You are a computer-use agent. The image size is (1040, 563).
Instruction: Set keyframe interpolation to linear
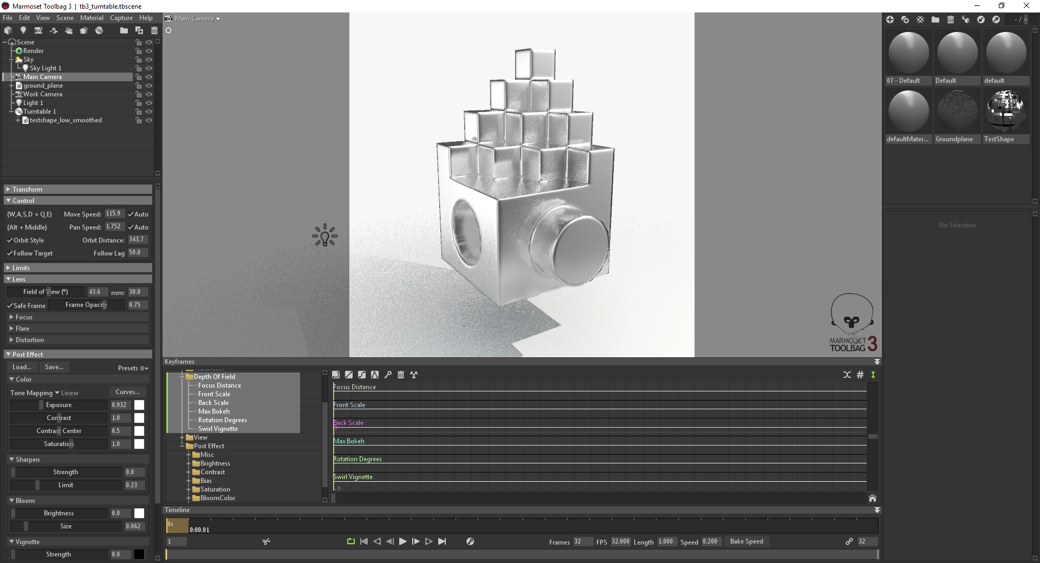pyautogui.click(x=348, y=375)
